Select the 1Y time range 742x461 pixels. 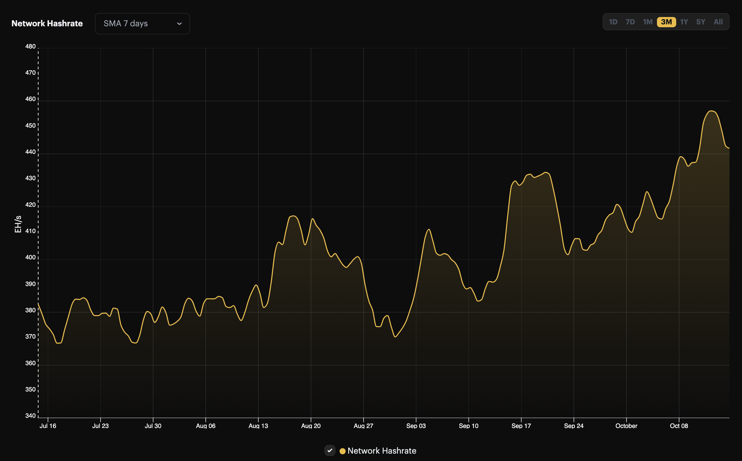pyautogui.click(x=684, y=21)
